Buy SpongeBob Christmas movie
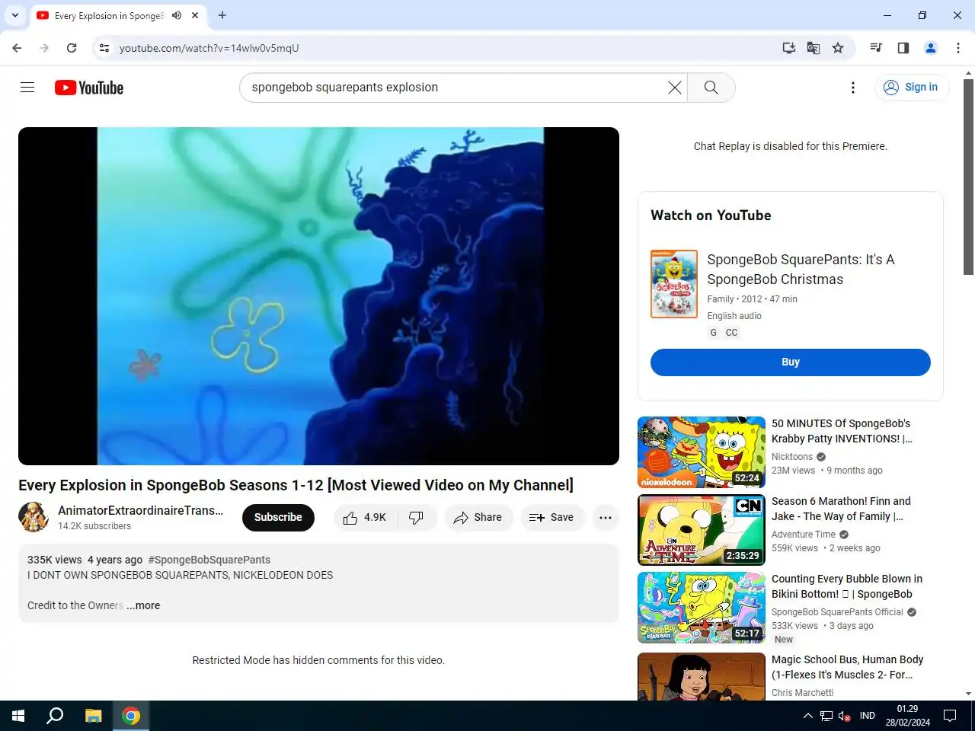 point(791,362)
